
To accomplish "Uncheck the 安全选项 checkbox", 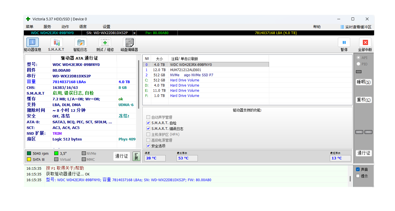I will pyautogui.click(x=148, y=146).
